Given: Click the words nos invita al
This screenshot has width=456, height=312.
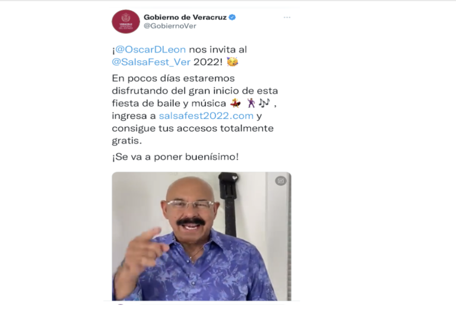Looking at the screenshot, I should [218, 49].
